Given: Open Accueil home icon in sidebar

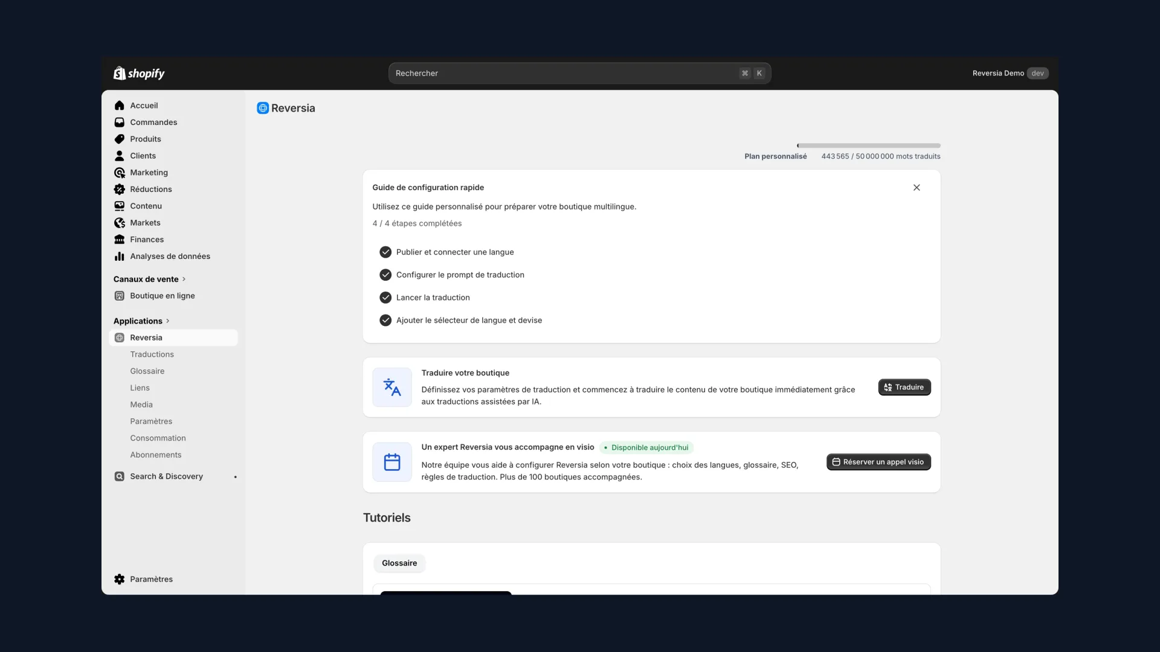Looking at the screenshot, I should point(120,106).
